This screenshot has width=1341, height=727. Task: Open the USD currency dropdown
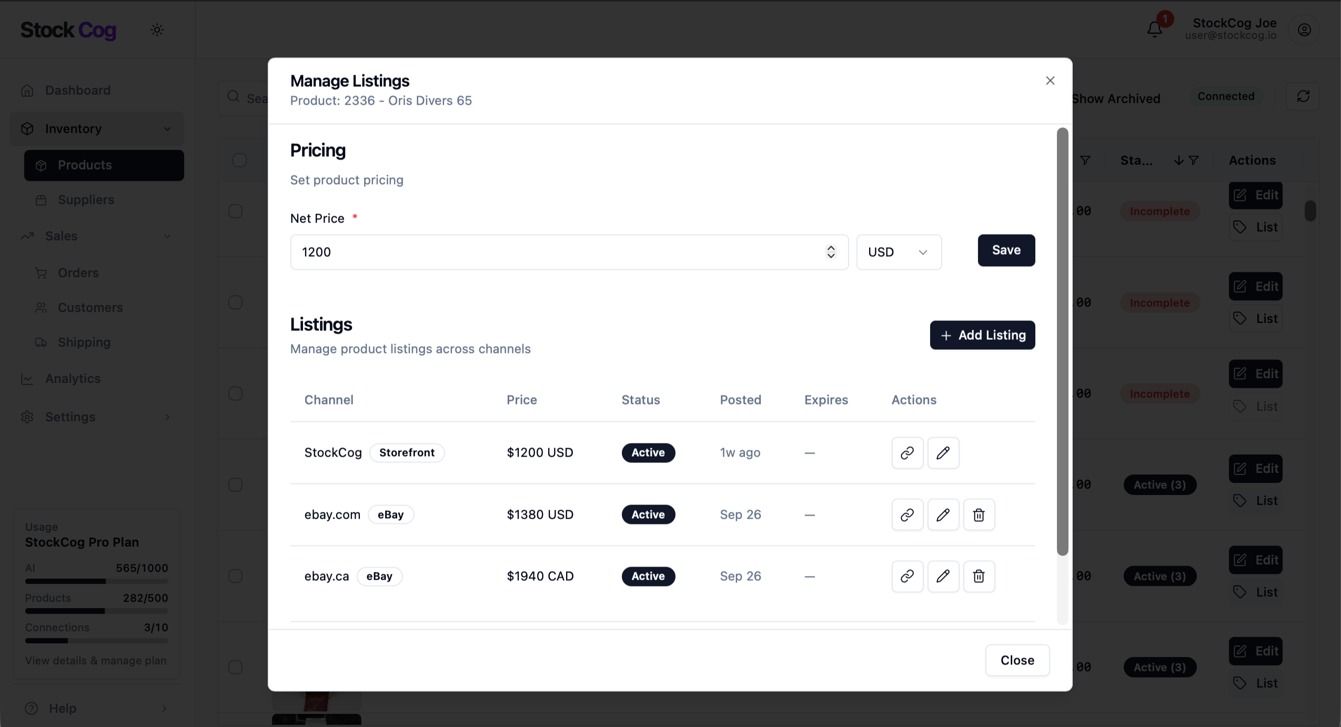coord(898,252)
